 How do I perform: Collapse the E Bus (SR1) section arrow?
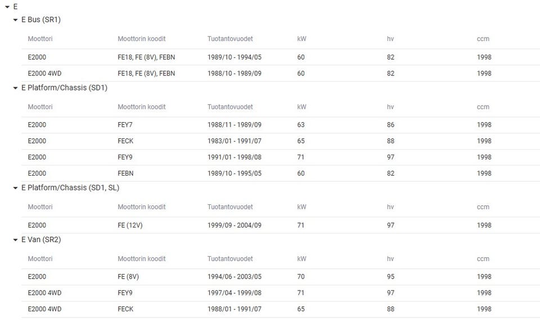15,20
